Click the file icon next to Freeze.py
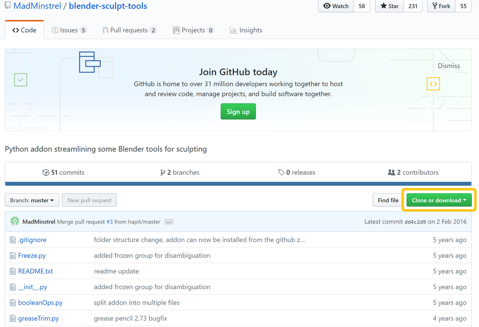The width and height of the screenshot is (479, 327). tap(13, 256)
